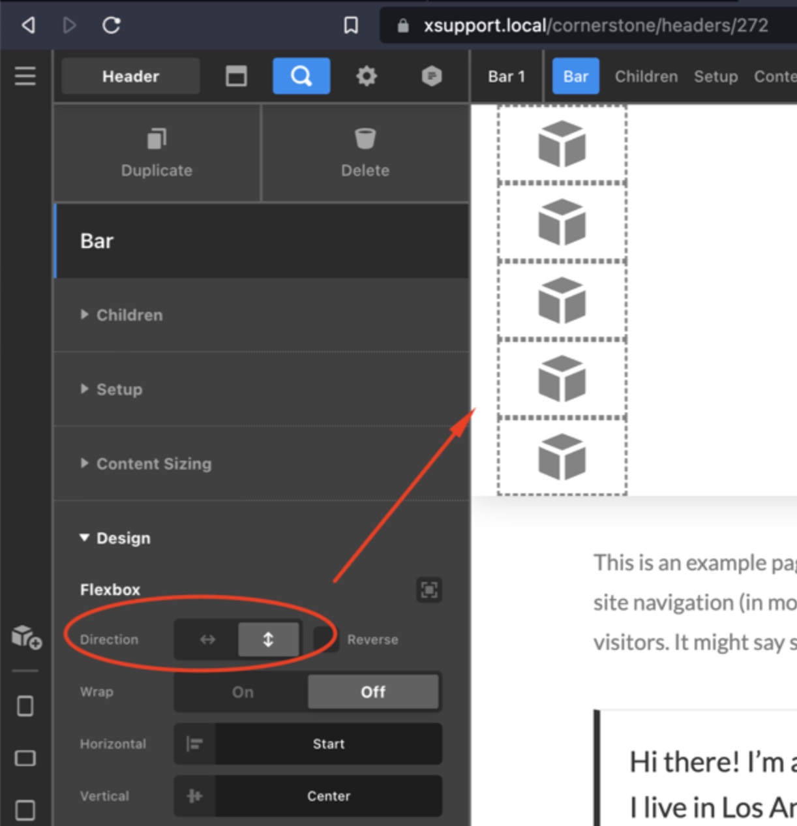
Task: Click the Flexbox expand control icon
Action: point(429,590)
